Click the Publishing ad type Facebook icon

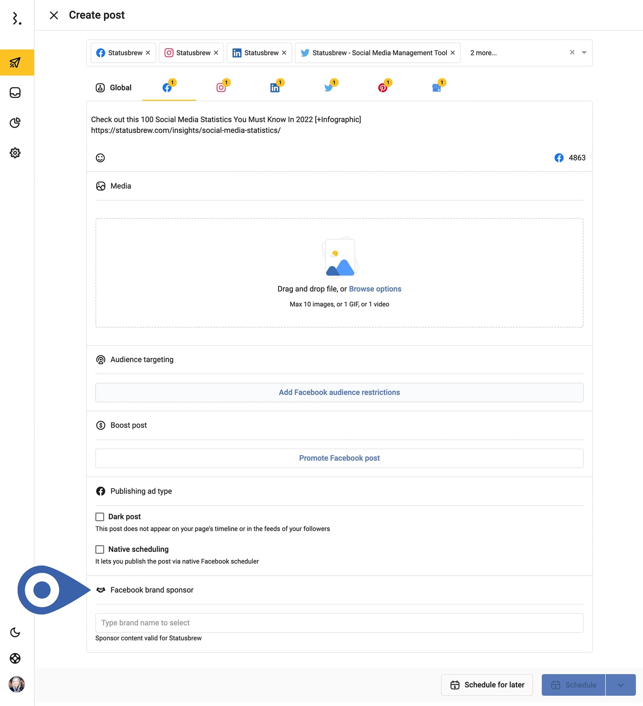(101, 491)
